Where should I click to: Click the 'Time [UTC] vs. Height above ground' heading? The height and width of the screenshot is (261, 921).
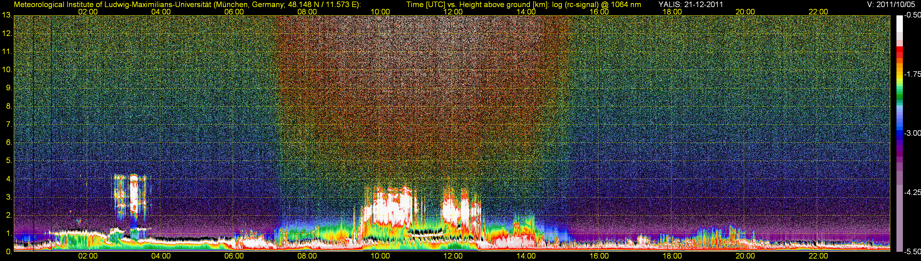[x=524, y=5]
